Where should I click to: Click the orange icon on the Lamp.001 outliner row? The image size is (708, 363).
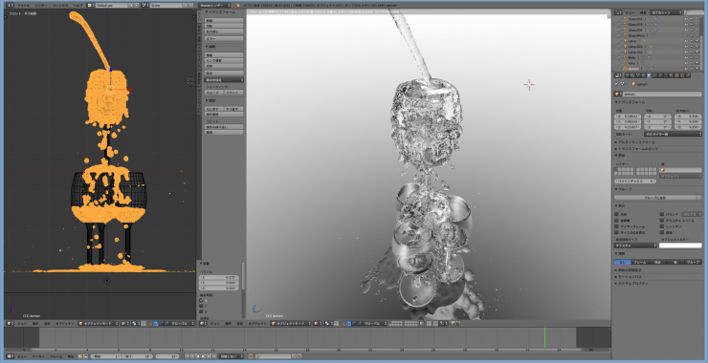(626, 47)
